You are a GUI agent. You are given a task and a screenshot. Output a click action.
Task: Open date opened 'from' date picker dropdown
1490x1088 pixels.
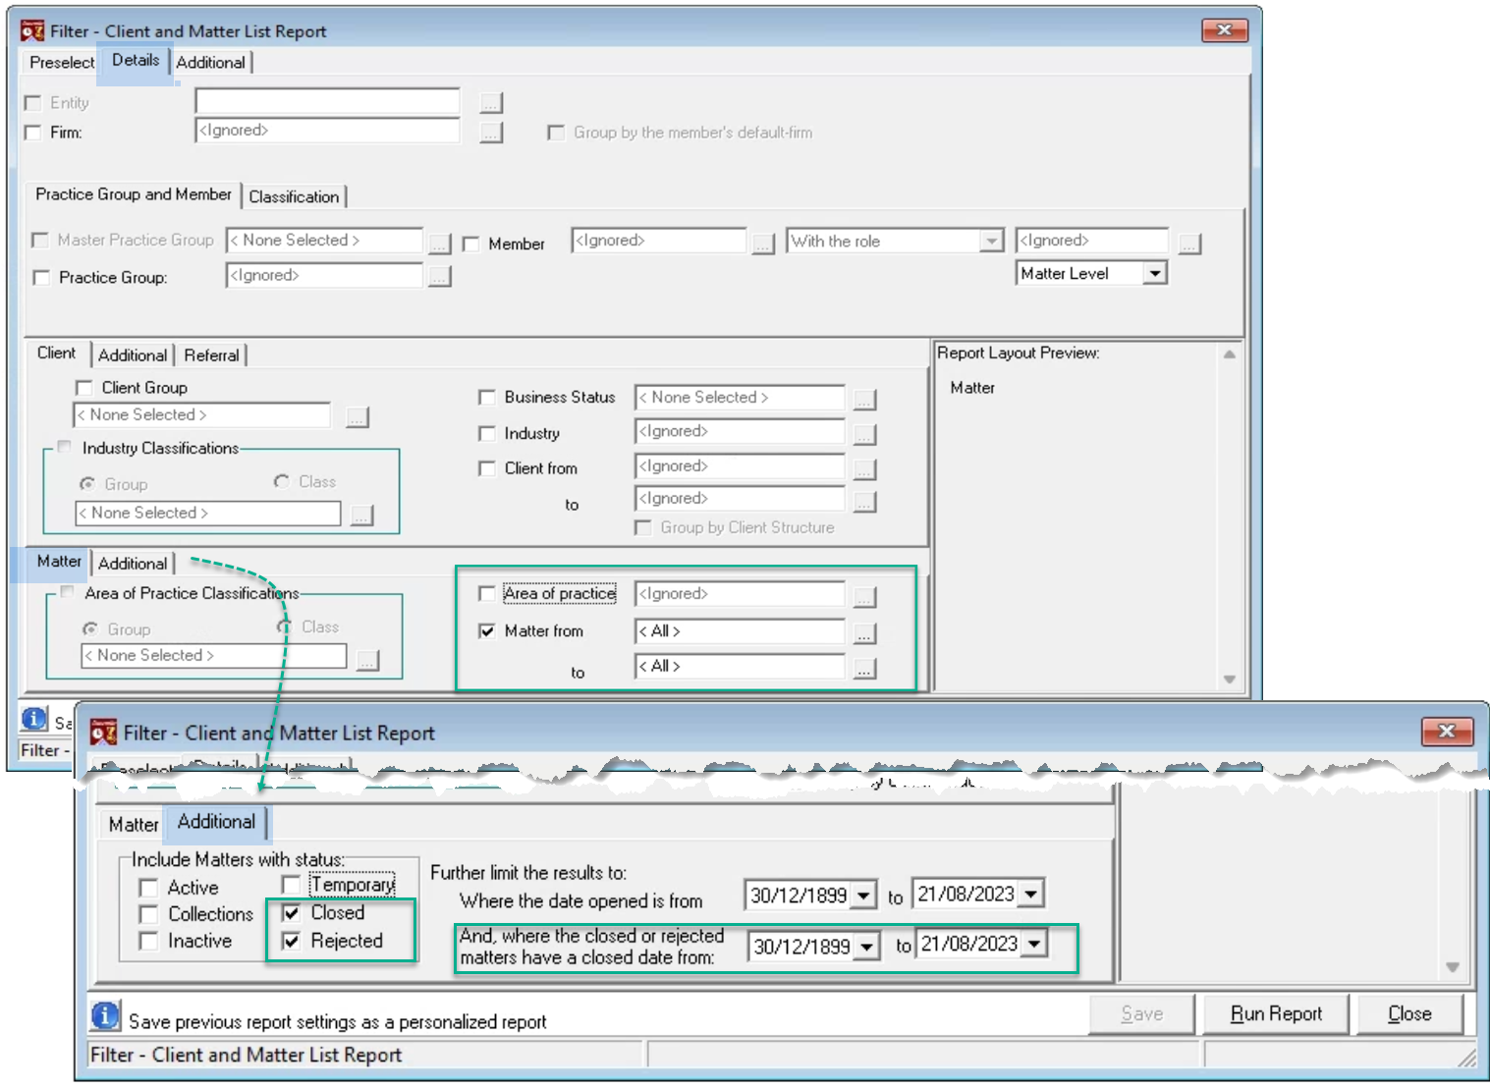pos(863,896)
